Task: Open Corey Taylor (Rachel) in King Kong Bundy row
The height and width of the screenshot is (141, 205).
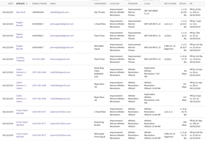Action: tap(22, 124)
